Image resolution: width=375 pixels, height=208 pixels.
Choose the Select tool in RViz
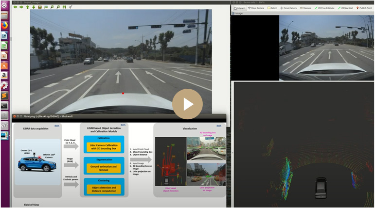coord(272,8)
